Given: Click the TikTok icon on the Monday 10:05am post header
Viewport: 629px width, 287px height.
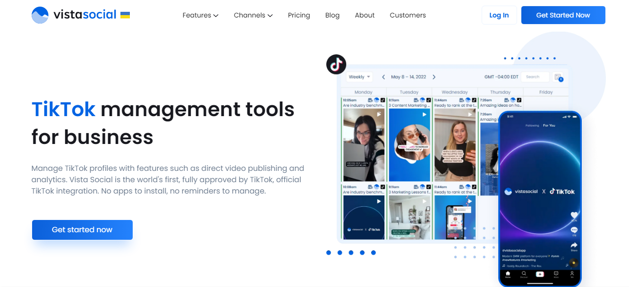Looking at the screenshot, I should [x=382, y=100].
